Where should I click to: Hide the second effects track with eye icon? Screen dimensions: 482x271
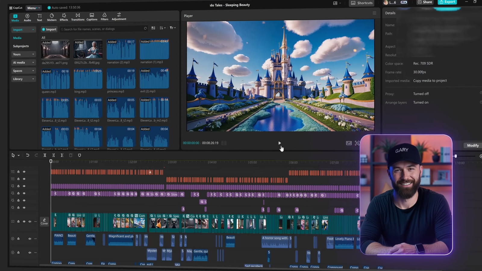pos(24,193)
